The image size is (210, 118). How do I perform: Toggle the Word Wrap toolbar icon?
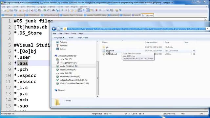coord(80,10)
